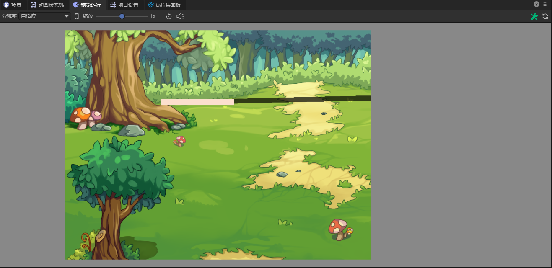Image resolution: width=552 pixels, height=268 pixels.
Task: Click the phone device orientation icon
Action: point(77,16)
